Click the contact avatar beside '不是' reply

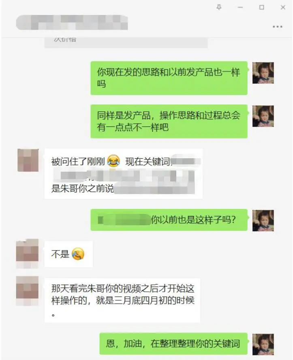27,254
